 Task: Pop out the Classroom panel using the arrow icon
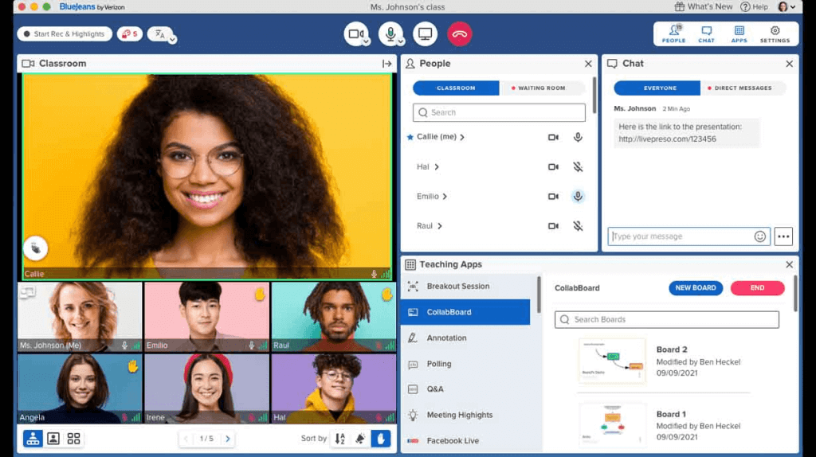[x=386, y=64]
